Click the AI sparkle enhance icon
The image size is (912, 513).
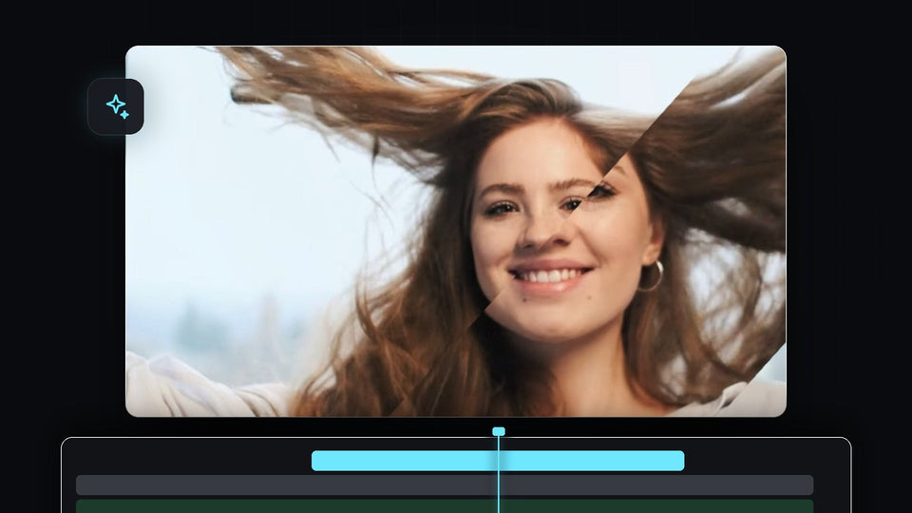116,106
